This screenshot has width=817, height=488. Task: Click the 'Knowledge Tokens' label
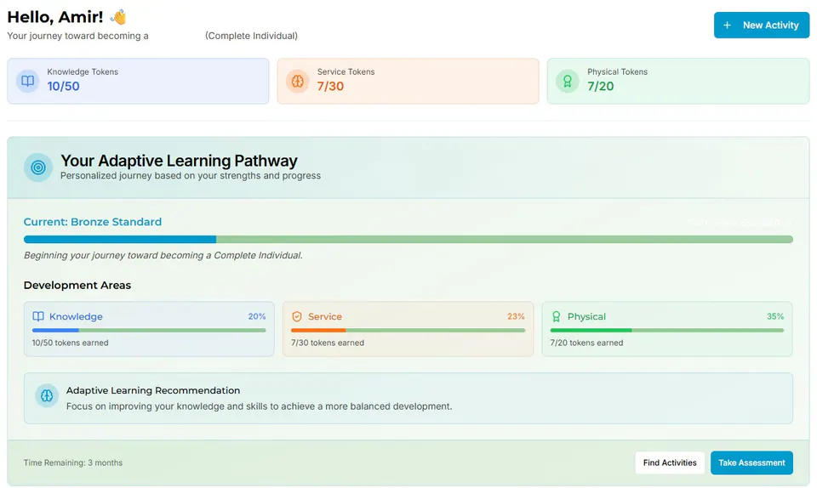click(83, 71)
